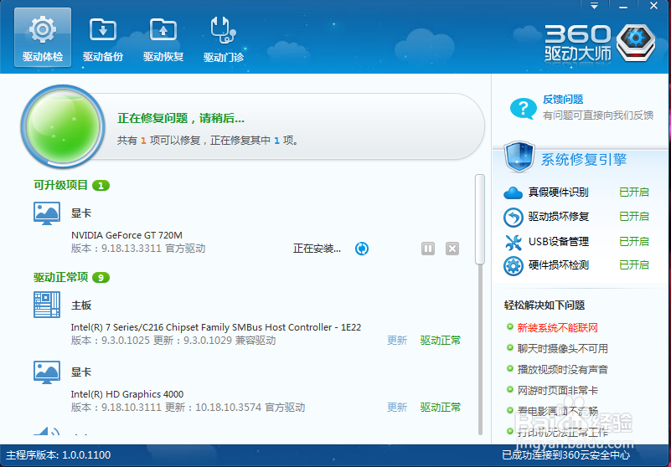This screenshot has width=671, height=467.
Task: Click 驱动正常 for Intel HD Graphics 4000
Action: [441, 407]
